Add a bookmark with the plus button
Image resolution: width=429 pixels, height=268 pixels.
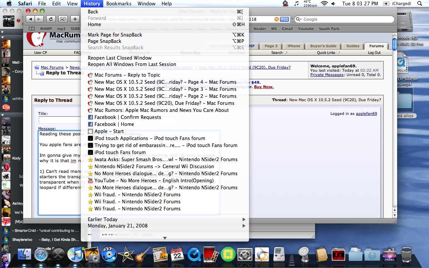[75, 19]
